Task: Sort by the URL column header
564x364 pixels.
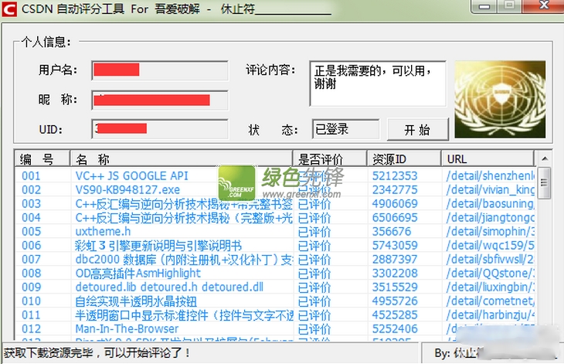Action: point(488,158)
